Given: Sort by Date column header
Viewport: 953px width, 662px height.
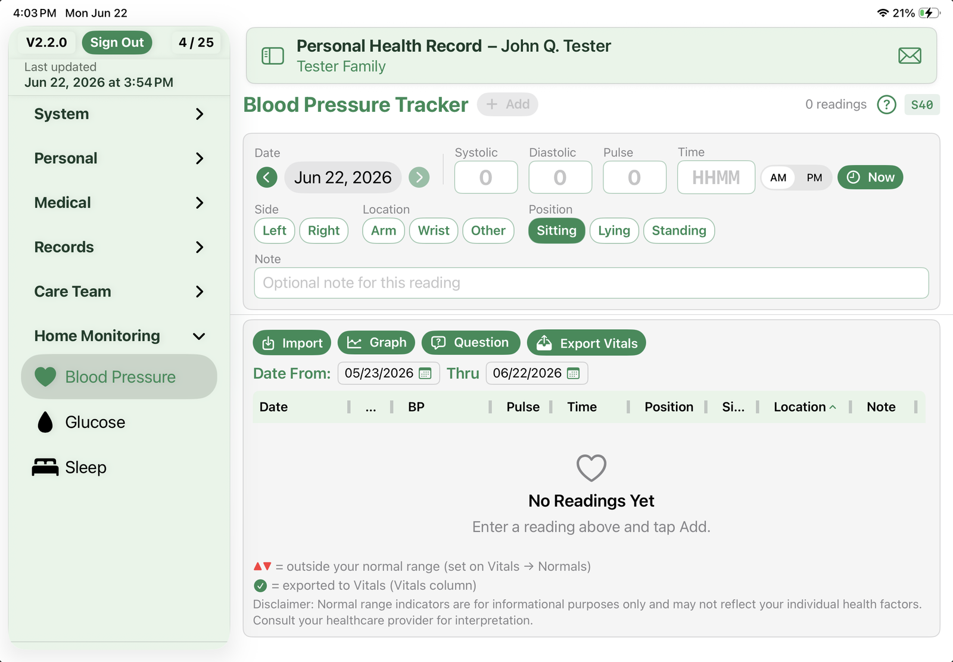Looking at the screenshot, I should pos(273,407).
